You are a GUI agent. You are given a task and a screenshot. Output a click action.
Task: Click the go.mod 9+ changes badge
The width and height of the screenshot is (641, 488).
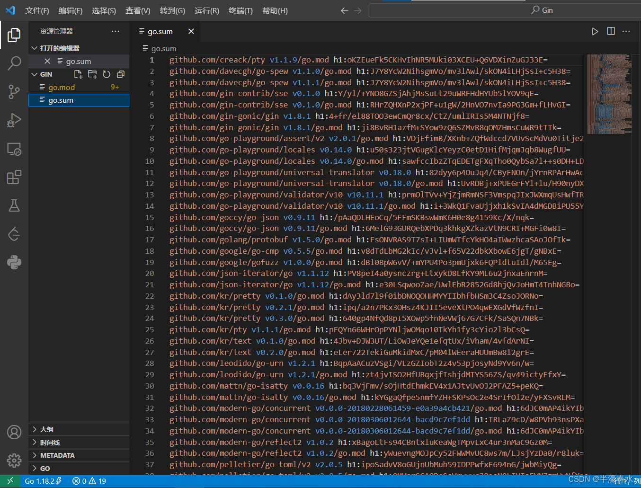tap(115, 87)
